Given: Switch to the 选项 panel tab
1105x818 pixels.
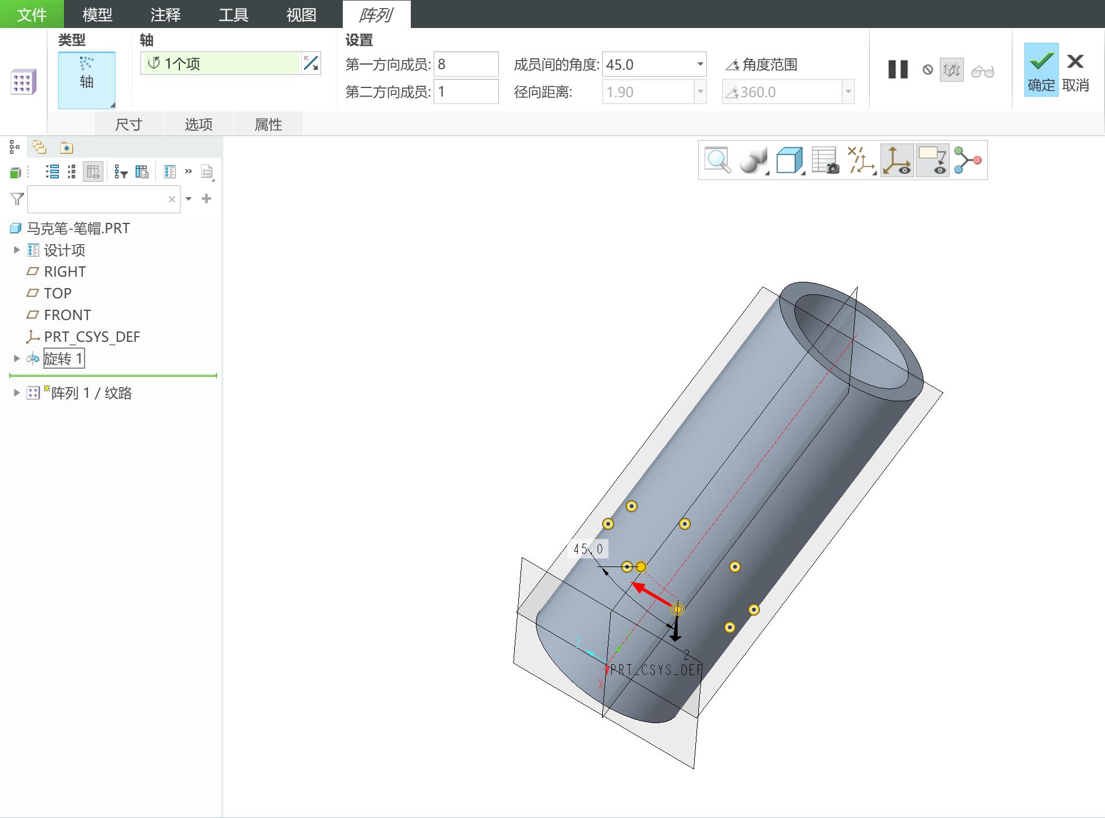Looking at the screenshot, I should [x=198, y=124].
